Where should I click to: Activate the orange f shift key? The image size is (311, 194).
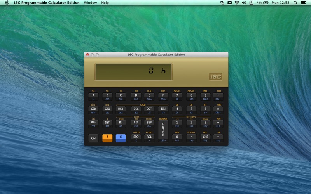(107, 138)
